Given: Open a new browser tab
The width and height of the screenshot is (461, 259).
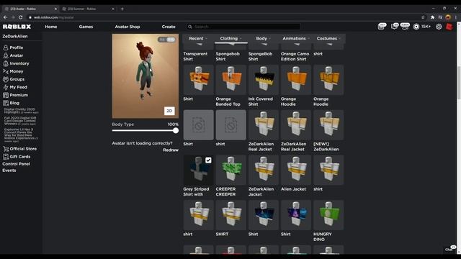Looking at the screenshot, I should (x=122, y=9).
